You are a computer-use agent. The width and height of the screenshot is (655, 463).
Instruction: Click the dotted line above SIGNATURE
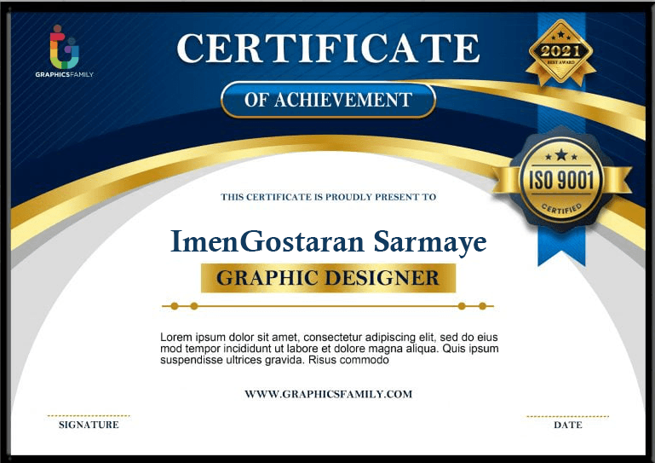[x=89, y=415]
